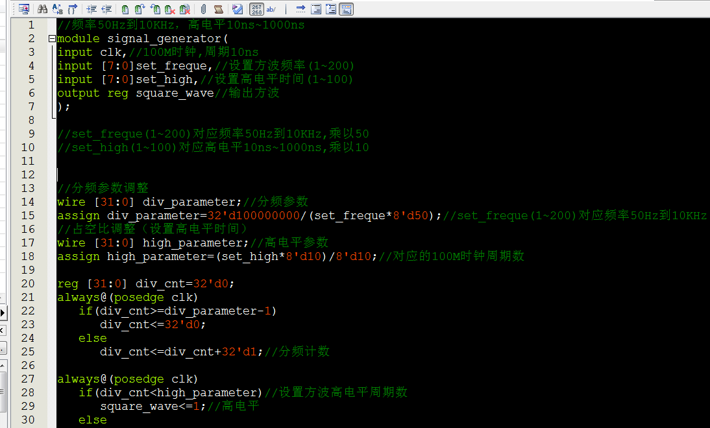Image resolution: width=710 pixels, height=428 pixels.
Task: Open Find with the binoculars icon
Action: 43,8
